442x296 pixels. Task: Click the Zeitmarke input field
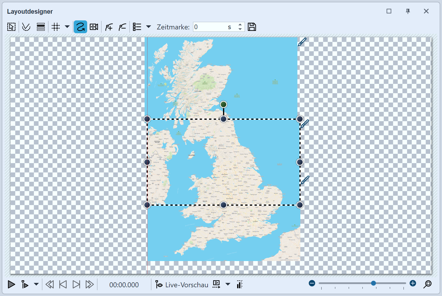coord(210,27)
